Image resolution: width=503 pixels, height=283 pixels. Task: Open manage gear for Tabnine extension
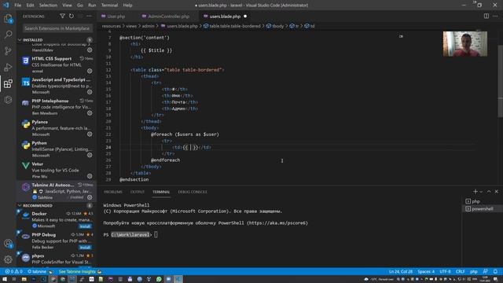click(x=90, y=197)
